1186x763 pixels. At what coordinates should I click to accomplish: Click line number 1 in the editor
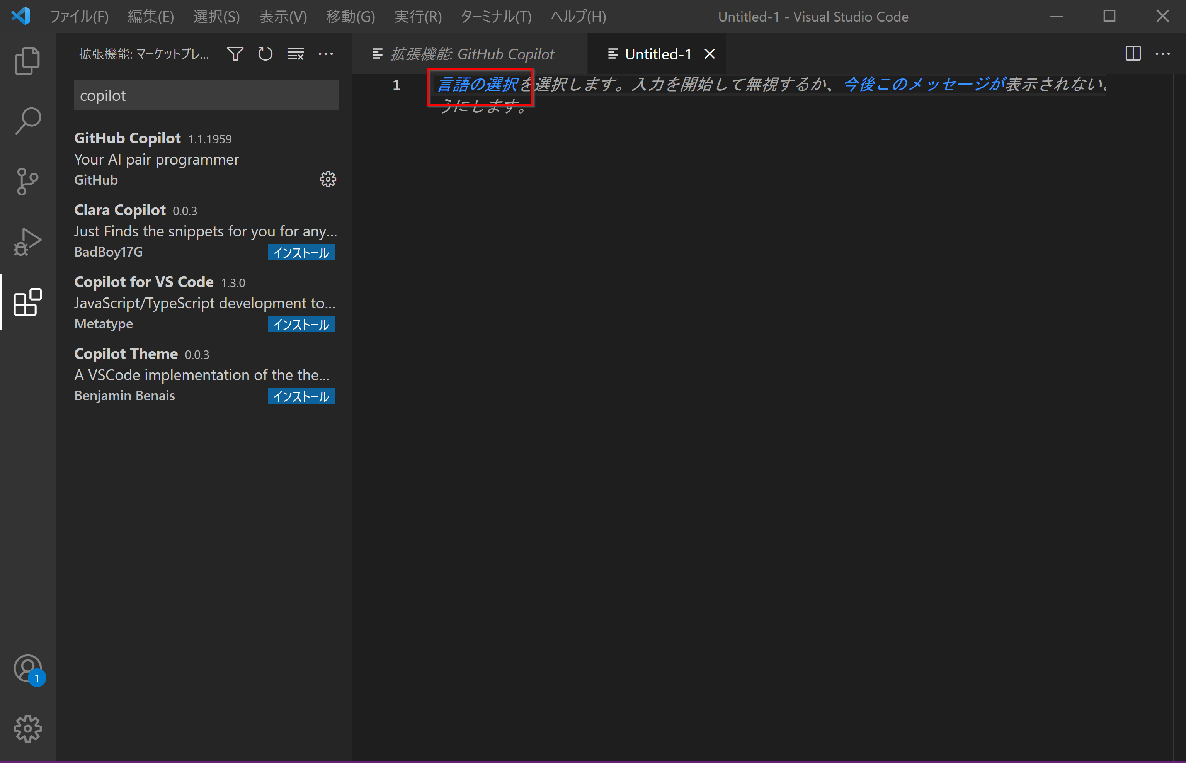[x=396, y=85]
